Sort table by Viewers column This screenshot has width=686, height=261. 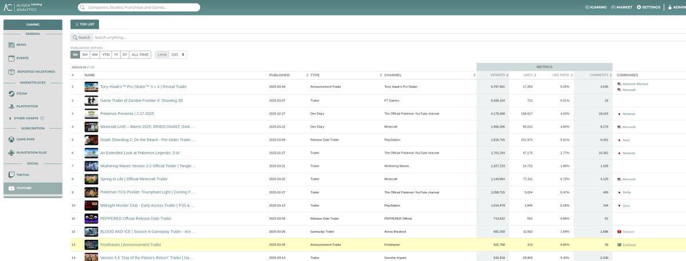pyautogui.click(x=508, y=75)
